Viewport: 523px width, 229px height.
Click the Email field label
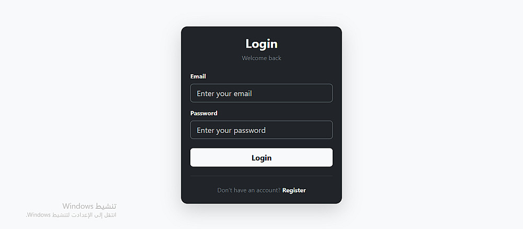pyautogui.click(x=198, y=76)
